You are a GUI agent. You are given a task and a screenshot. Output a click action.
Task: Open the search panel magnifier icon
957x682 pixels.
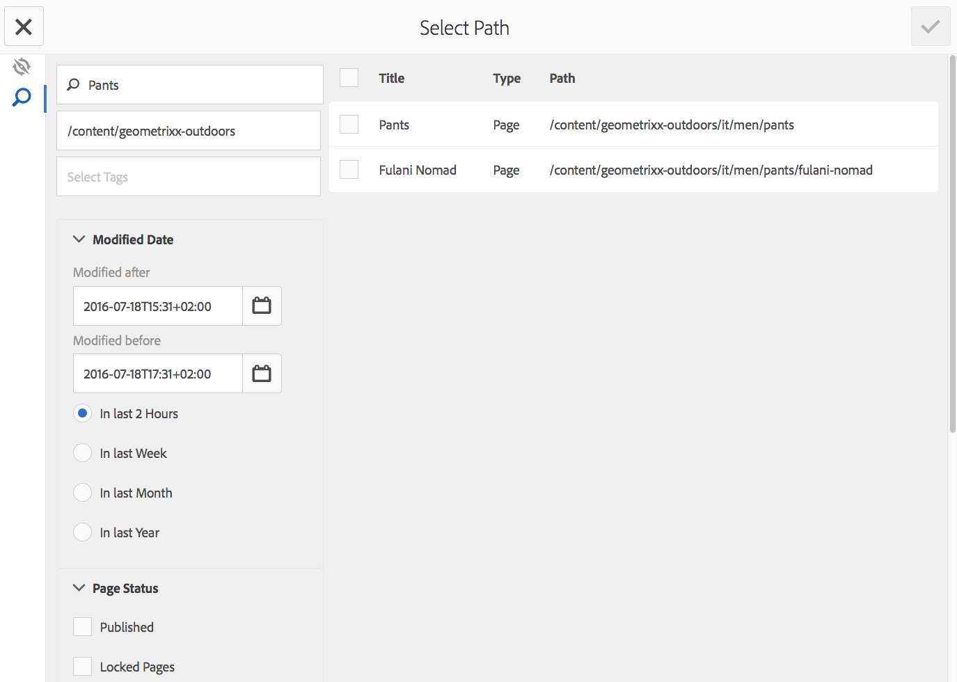click(x=22, y=97)
